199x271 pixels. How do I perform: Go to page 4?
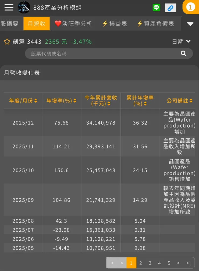click(159, 263)
